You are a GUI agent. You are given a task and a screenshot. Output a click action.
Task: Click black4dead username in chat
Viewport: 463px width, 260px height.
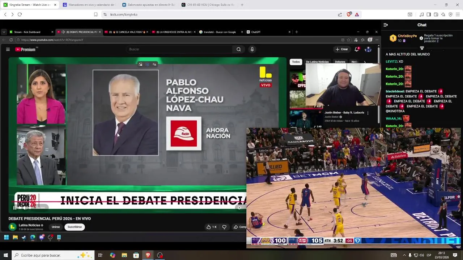(x=395, y=91)
